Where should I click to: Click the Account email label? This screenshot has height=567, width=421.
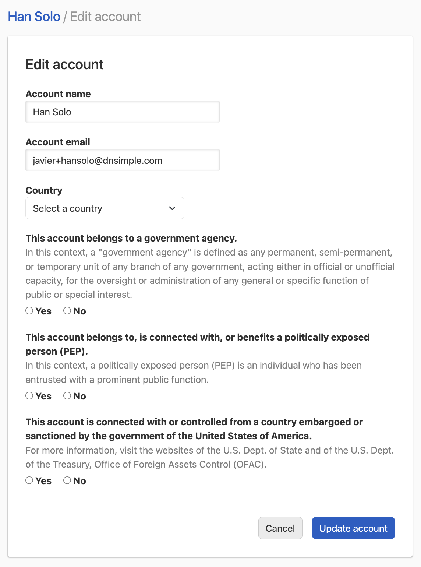pyautogui.click(x=57, y=142)
